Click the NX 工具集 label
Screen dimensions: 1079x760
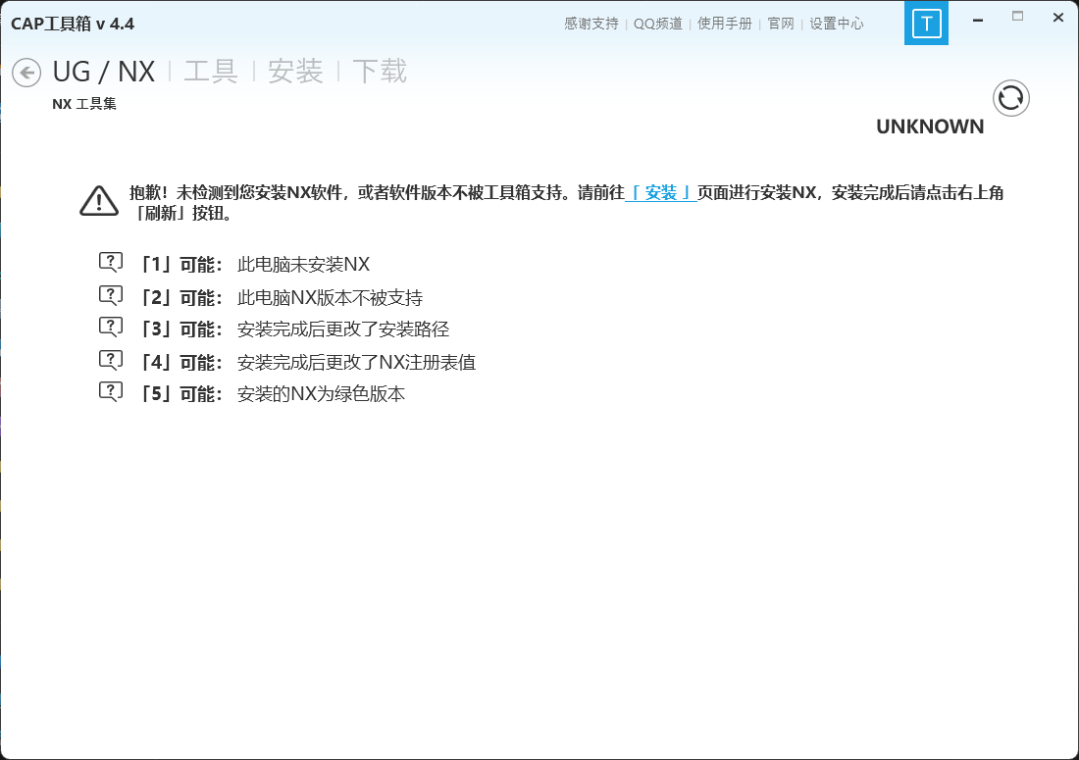pos(84,103)
